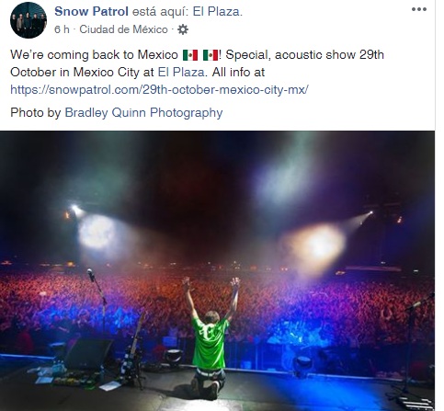Image resolution: width=444 pixels, height=411 pixels.
Task: Click the gear audience icon beside Ciudad de México
Action: click(x=183, y=29)
